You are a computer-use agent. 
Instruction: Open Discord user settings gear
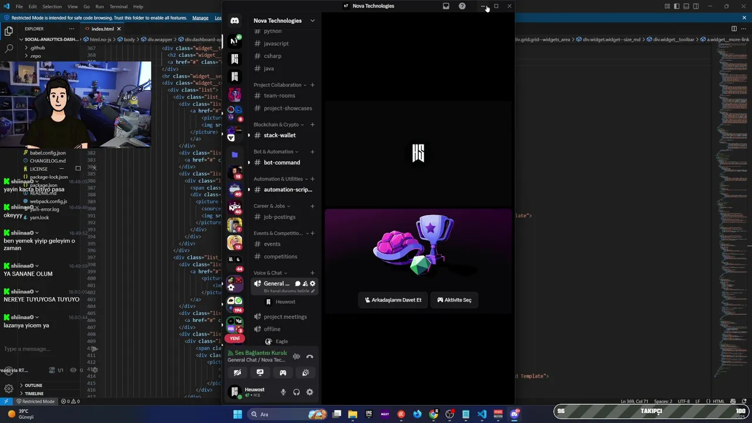(310, 392)
